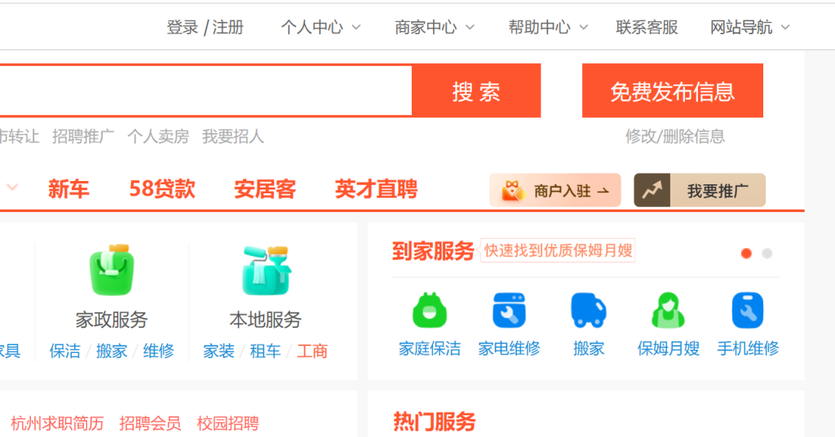The width and height of the screenshot is (835, 437).
Task: Expand the chevron left of 新车
Action: (12, 187)
